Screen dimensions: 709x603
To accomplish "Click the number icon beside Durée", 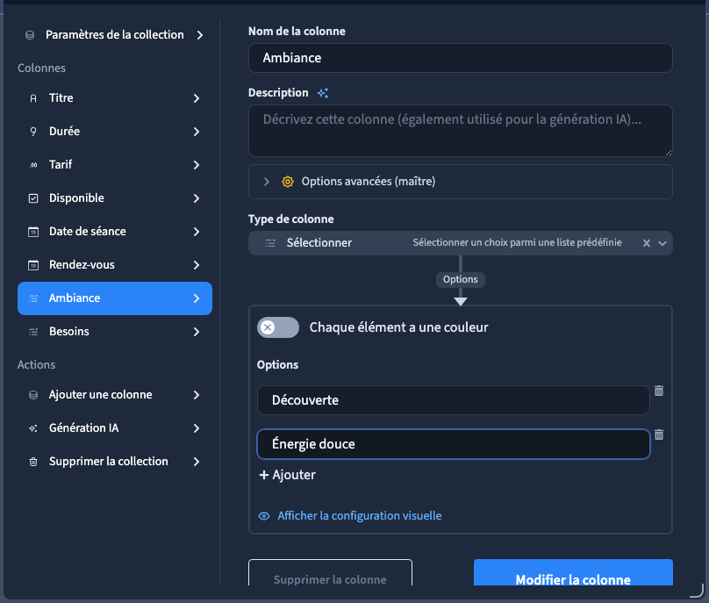I will pos(33,132).
